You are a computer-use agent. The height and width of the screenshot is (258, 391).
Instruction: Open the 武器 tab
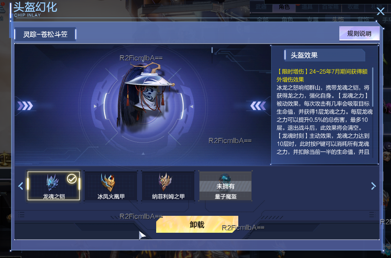[x=261, y=7]
